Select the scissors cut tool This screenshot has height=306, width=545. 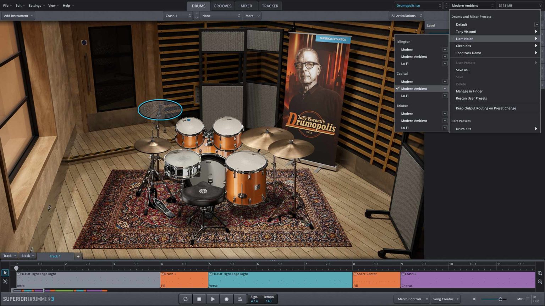(x=5, y=282)
